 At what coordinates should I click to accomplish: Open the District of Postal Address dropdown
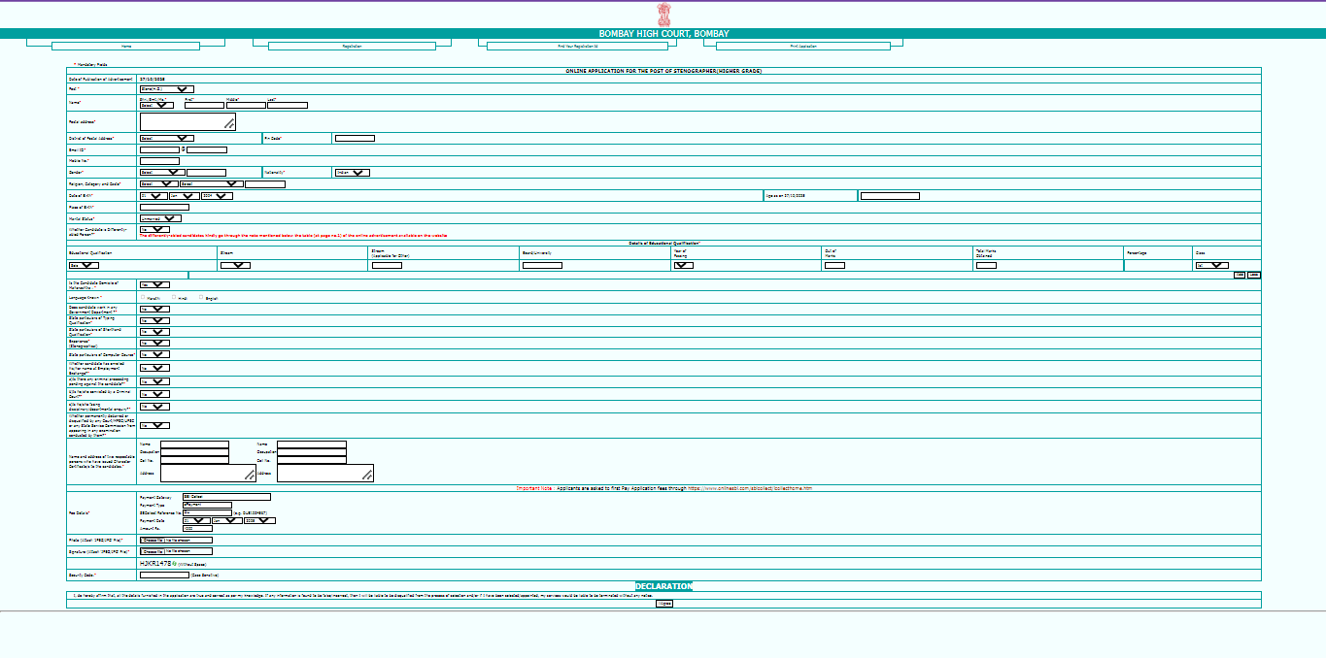[x=166, y=138]
